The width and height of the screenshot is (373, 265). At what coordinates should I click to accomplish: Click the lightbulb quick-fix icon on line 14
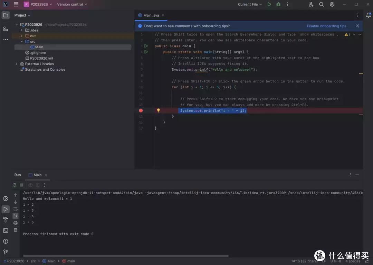(159, 110)
